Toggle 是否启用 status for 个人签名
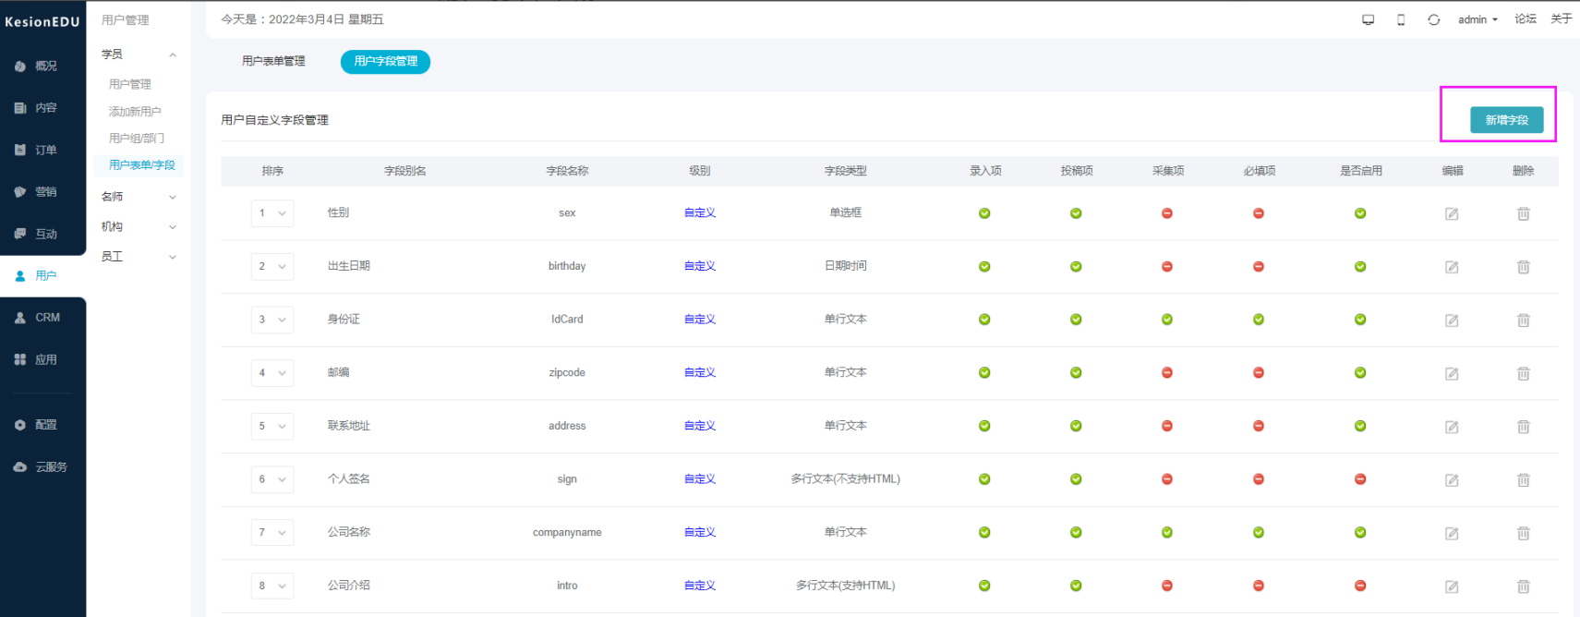 1360,479
